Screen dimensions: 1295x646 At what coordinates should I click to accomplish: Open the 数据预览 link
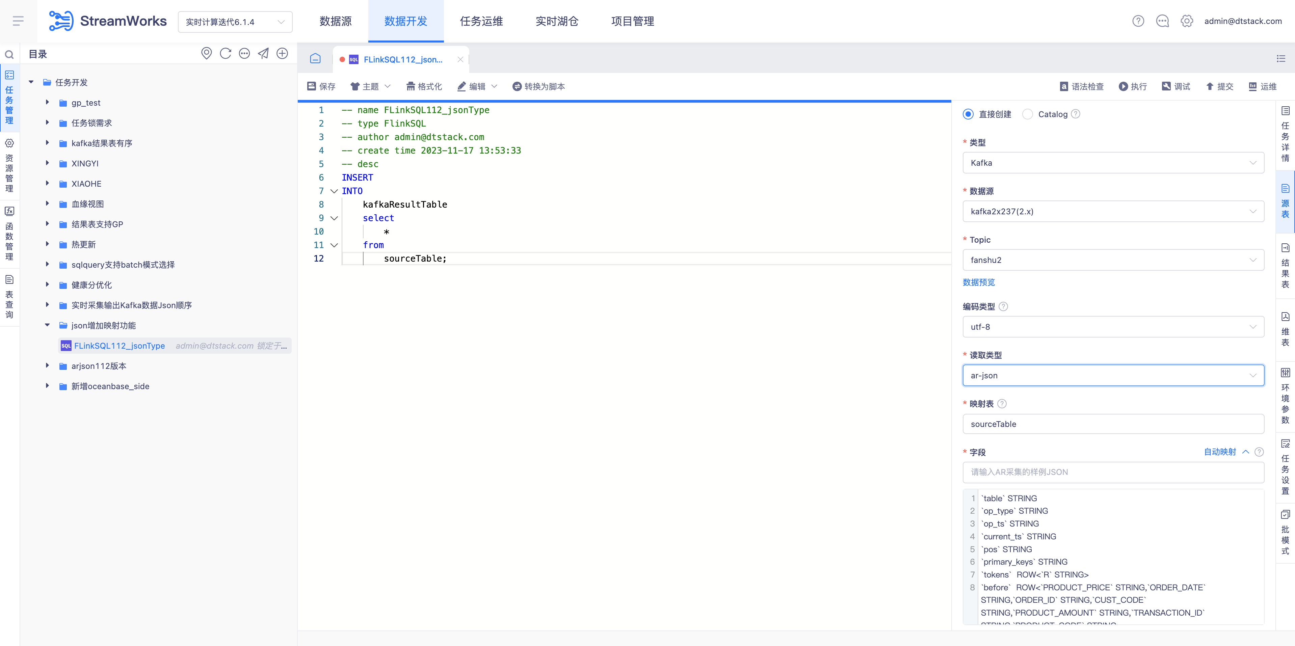(x=978, y=282)
